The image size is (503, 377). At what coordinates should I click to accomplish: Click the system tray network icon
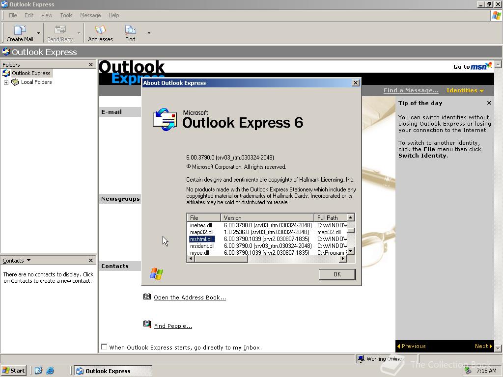tap(468, 371)
